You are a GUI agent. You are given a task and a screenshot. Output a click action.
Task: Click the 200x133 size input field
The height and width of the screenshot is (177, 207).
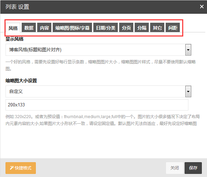point(97,105)
